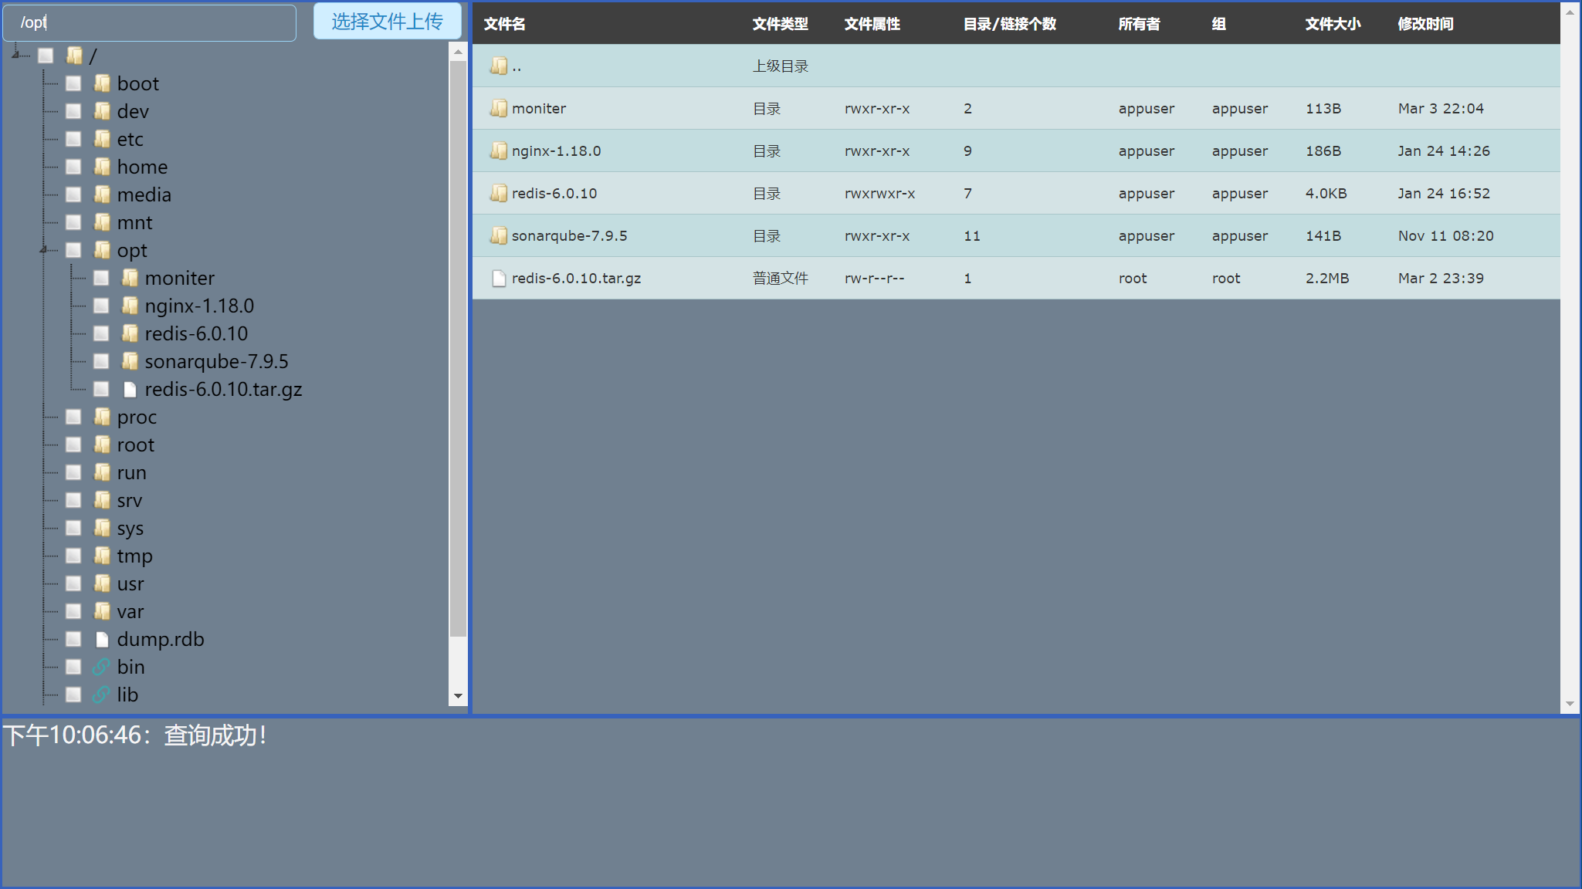Sort by 修改时间 column header
The width and height of the screenshot is (1582, 889).
point(1426,24)
